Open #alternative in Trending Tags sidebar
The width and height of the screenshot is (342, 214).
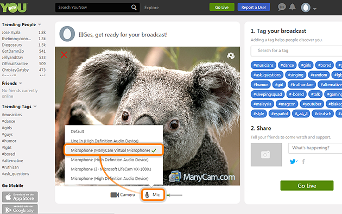12,161
